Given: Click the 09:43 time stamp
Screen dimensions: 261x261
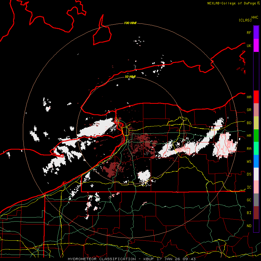Looking at the screenshot, I should click(x=190, y=259).
